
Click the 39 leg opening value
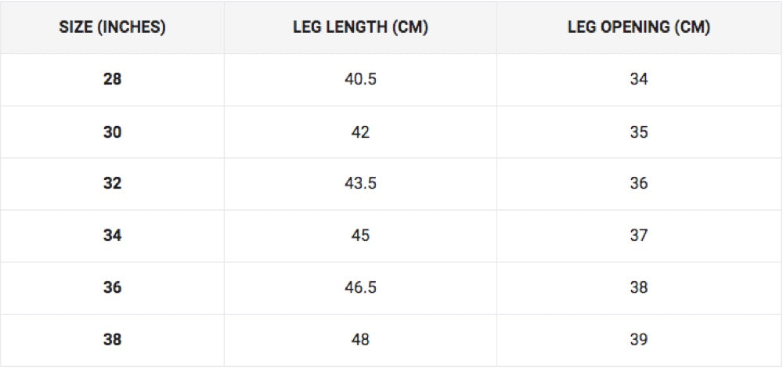click(639, 340)
